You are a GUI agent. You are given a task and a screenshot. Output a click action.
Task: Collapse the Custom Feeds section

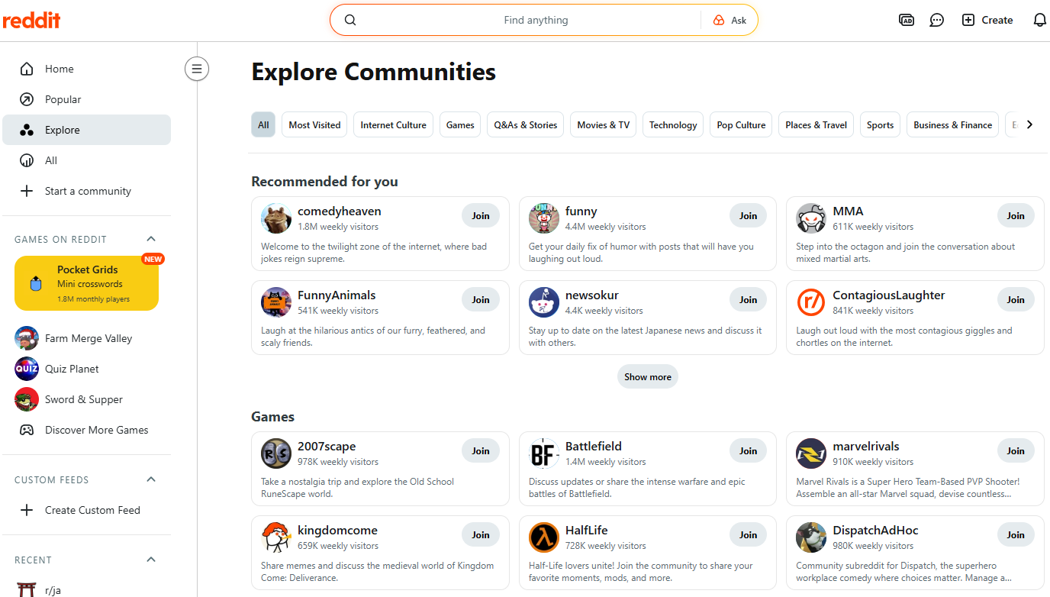[x=151, y=479]
